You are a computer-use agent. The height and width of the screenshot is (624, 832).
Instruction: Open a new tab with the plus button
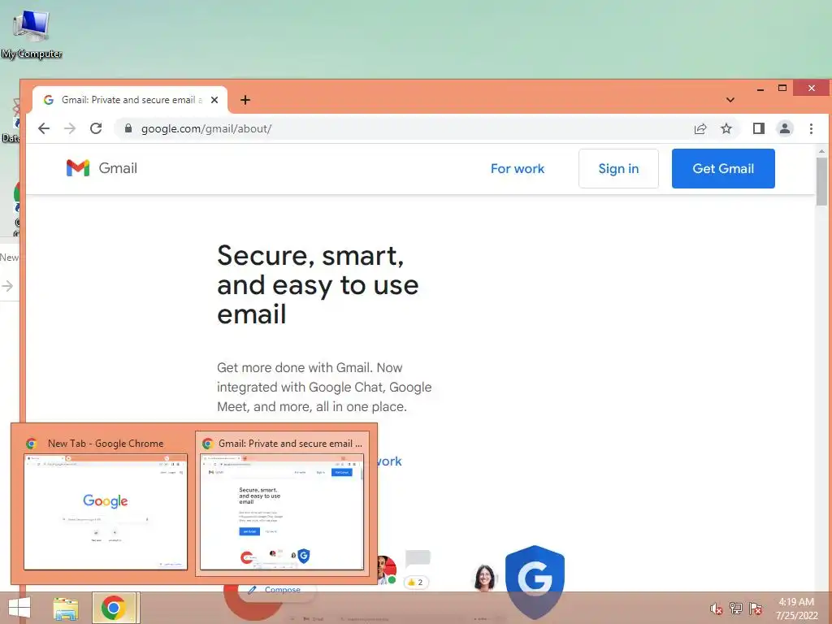[x=245, y=100]
